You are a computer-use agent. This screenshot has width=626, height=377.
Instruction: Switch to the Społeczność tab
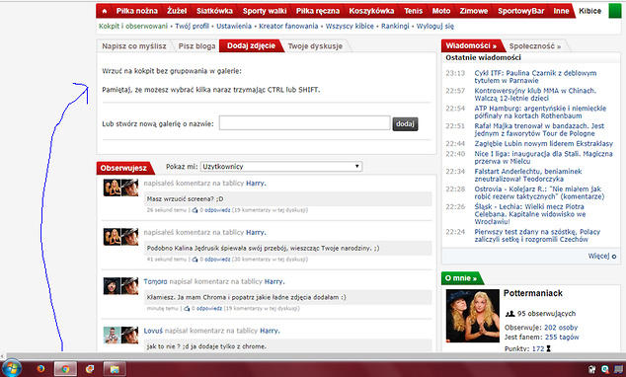[535, 46]
